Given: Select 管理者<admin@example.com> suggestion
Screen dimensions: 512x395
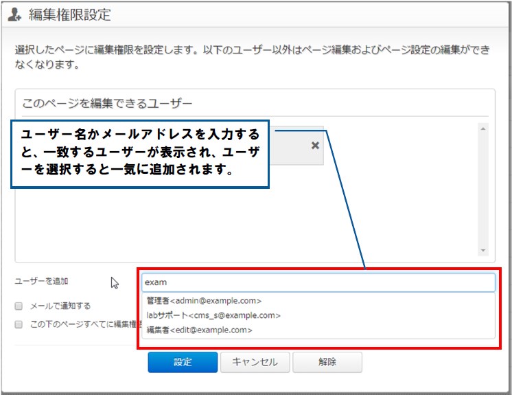Looking at the screenshot, I should click(x=318, y=301).
